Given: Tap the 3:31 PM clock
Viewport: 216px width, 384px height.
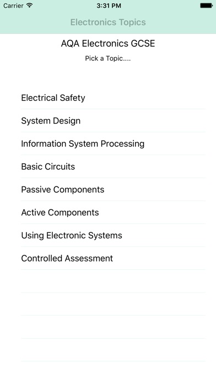Looking at the screenshot, I should point(109,6).
